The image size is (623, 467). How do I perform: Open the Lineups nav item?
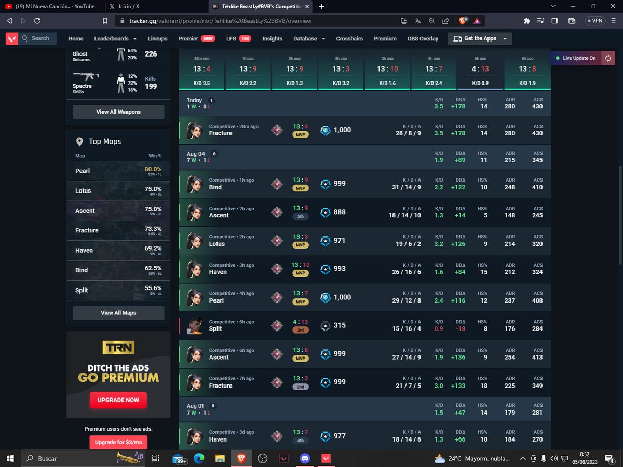point(157,39)
